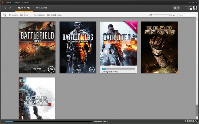199x124 pixels.
Task: Select the large tiles view icon
Action: coord(174,15)
